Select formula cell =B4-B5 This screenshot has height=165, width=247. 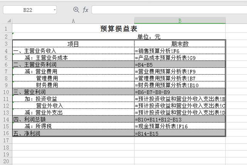pyautogui.click(x=180, y=65)
